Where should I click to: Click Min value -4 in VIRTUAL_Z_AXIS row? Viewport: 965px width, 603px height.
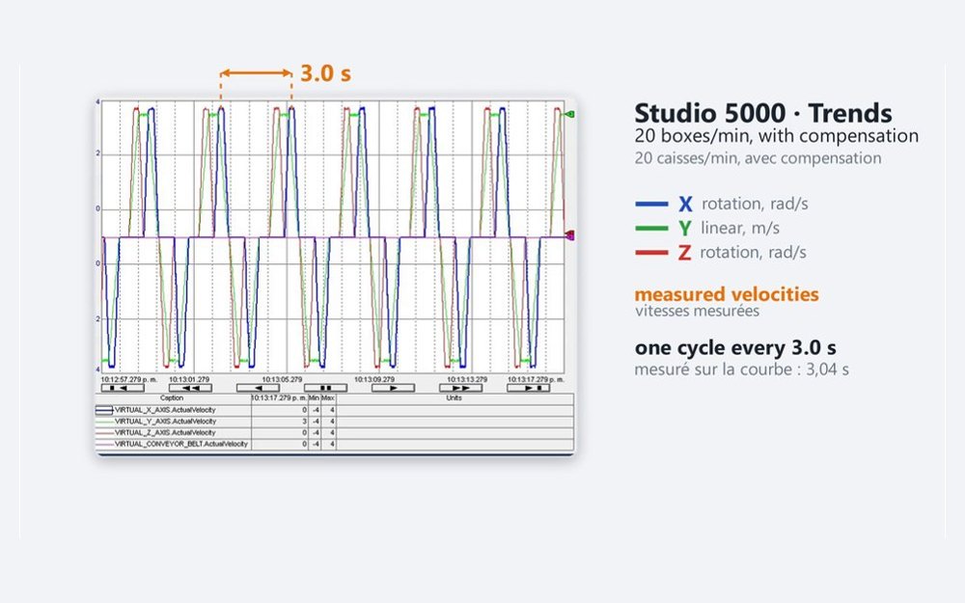(x=316, y=432)
